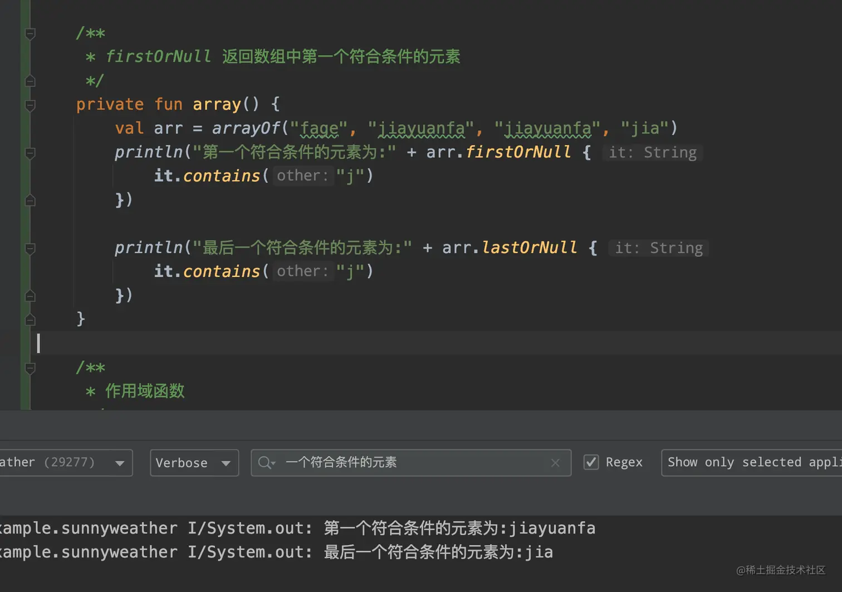
Task: Click the comment text 返回数组中第一个符合条件的元素
Action: pos(341,57)
